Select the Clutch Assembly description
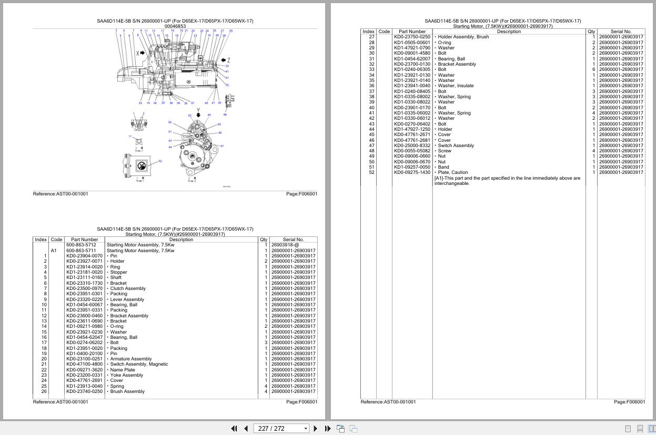This screenshot has height=435, width=656. (128, 288)
